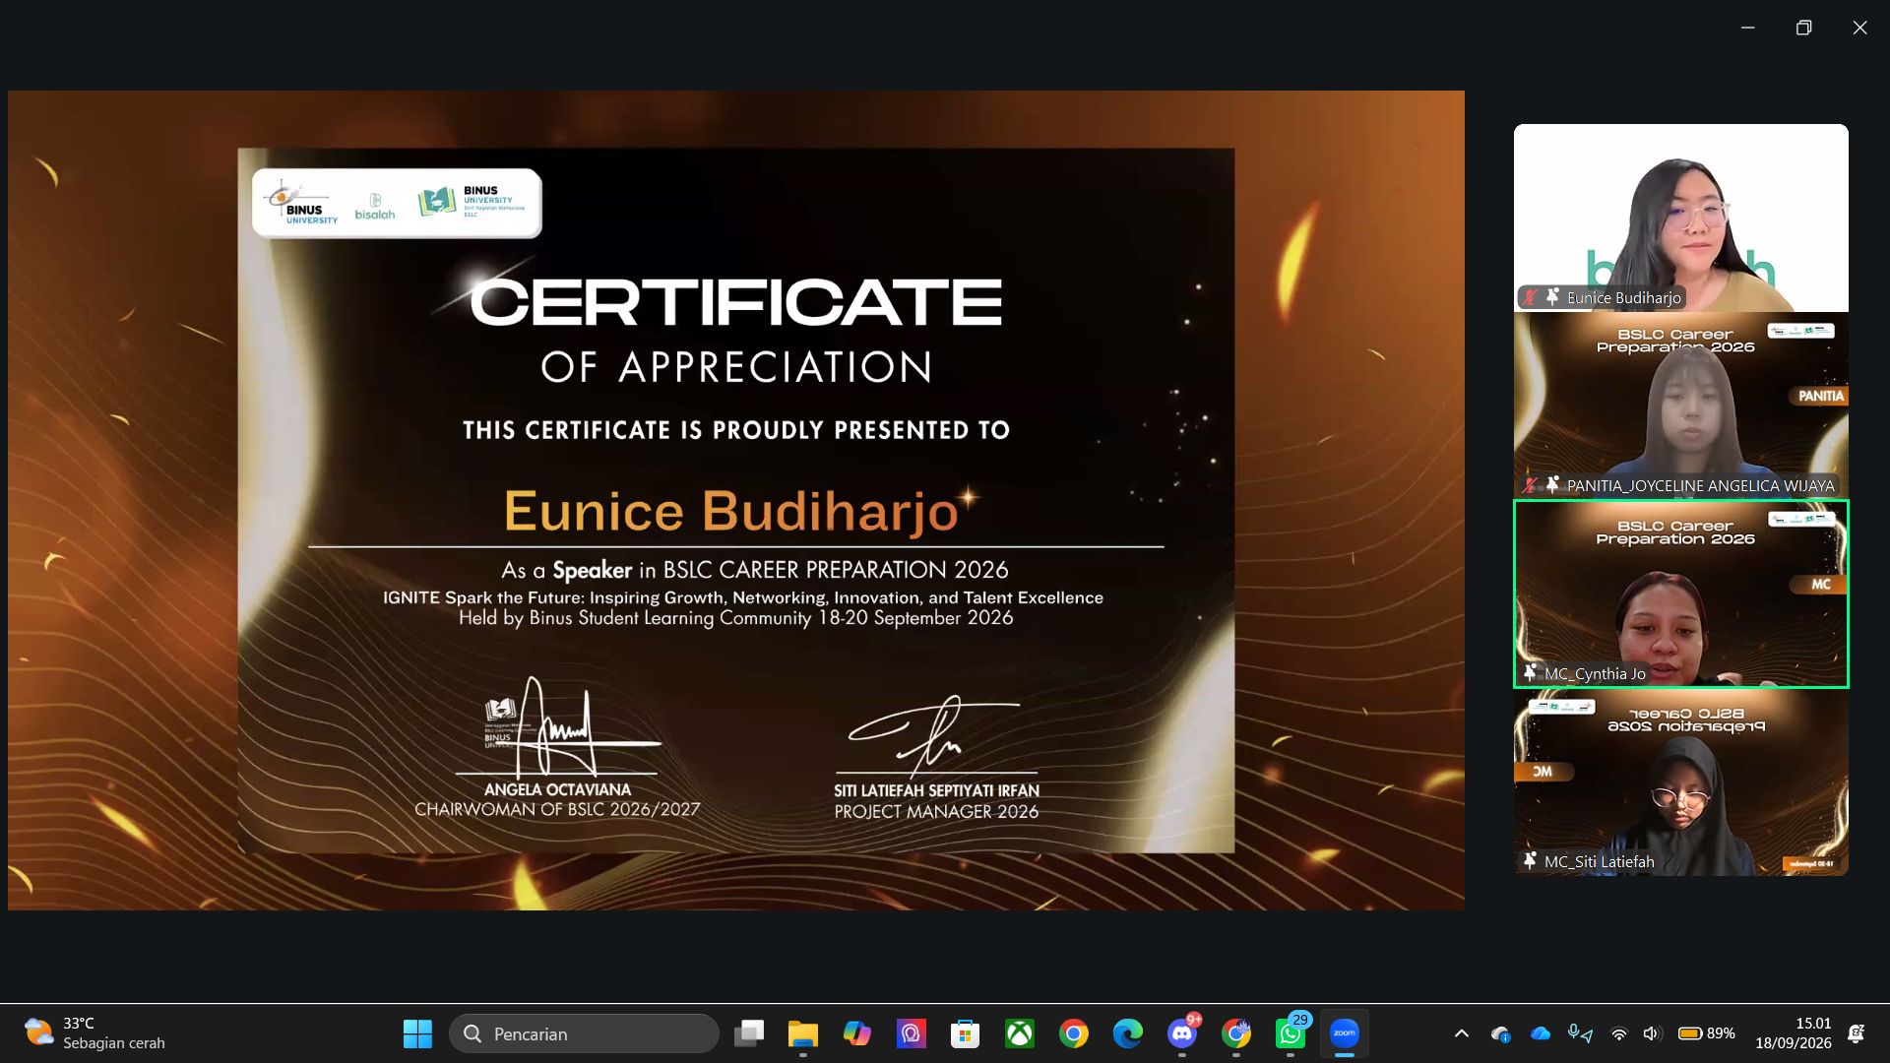The height and width of the screenshot is (1063, 1890).
Task: Open Microsoft Edge from the taskbar
Action: (x=1128, y=1033)
